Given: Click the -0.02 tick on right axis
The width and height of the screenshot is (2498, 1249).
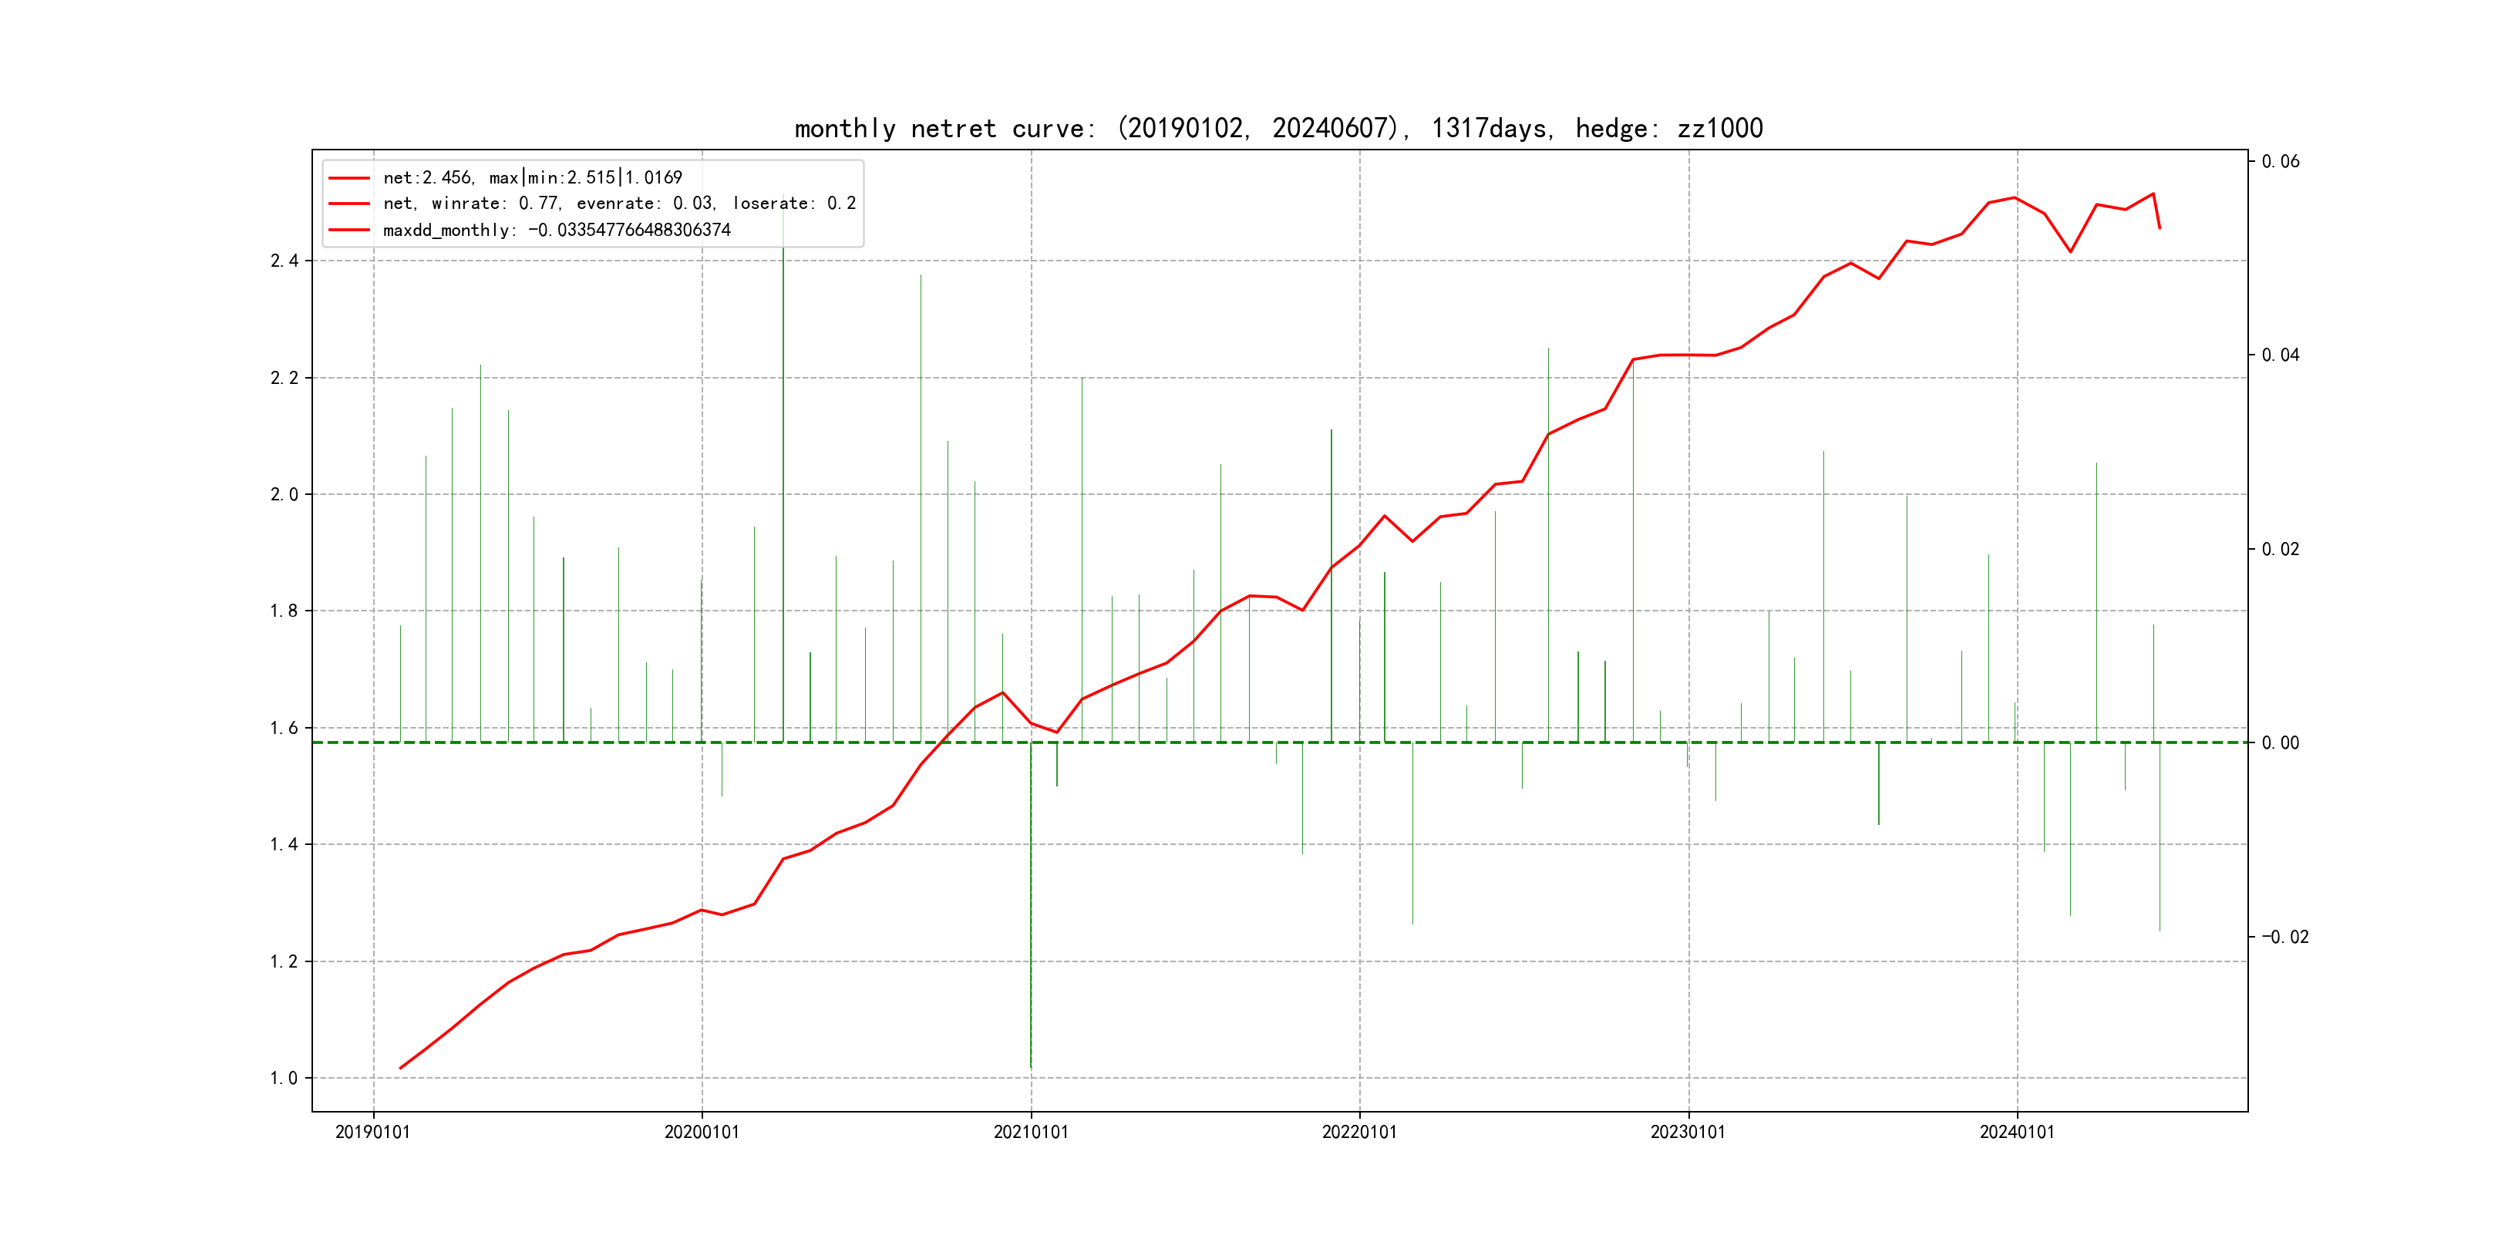Looking at the screenshot, I should tap(2284, 937).
